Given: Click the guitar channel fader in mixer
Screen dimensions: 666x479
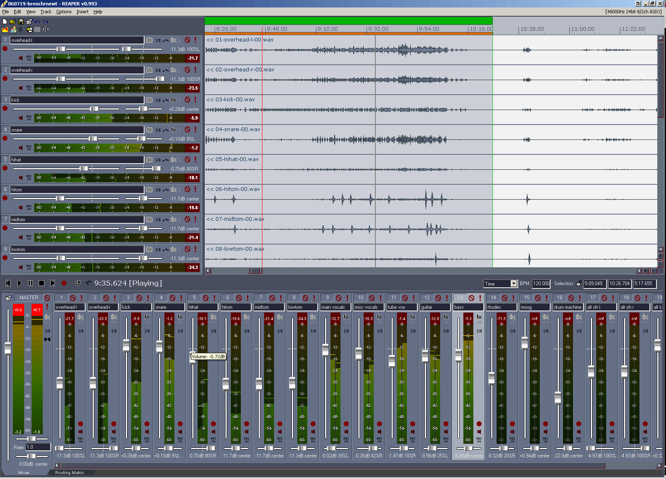Looking at the screenshot, I should point(425,356).
